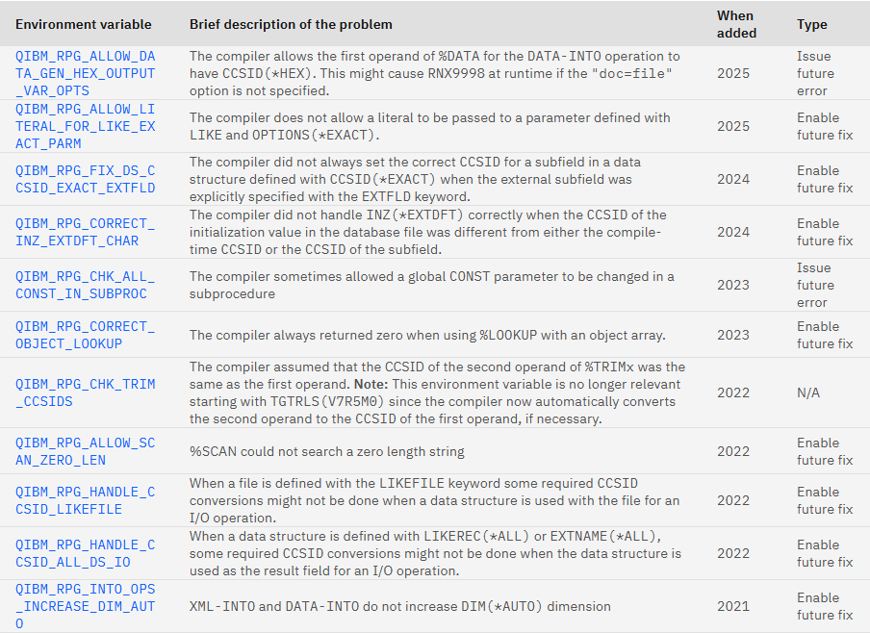Click the When added column header

[736, 24]
